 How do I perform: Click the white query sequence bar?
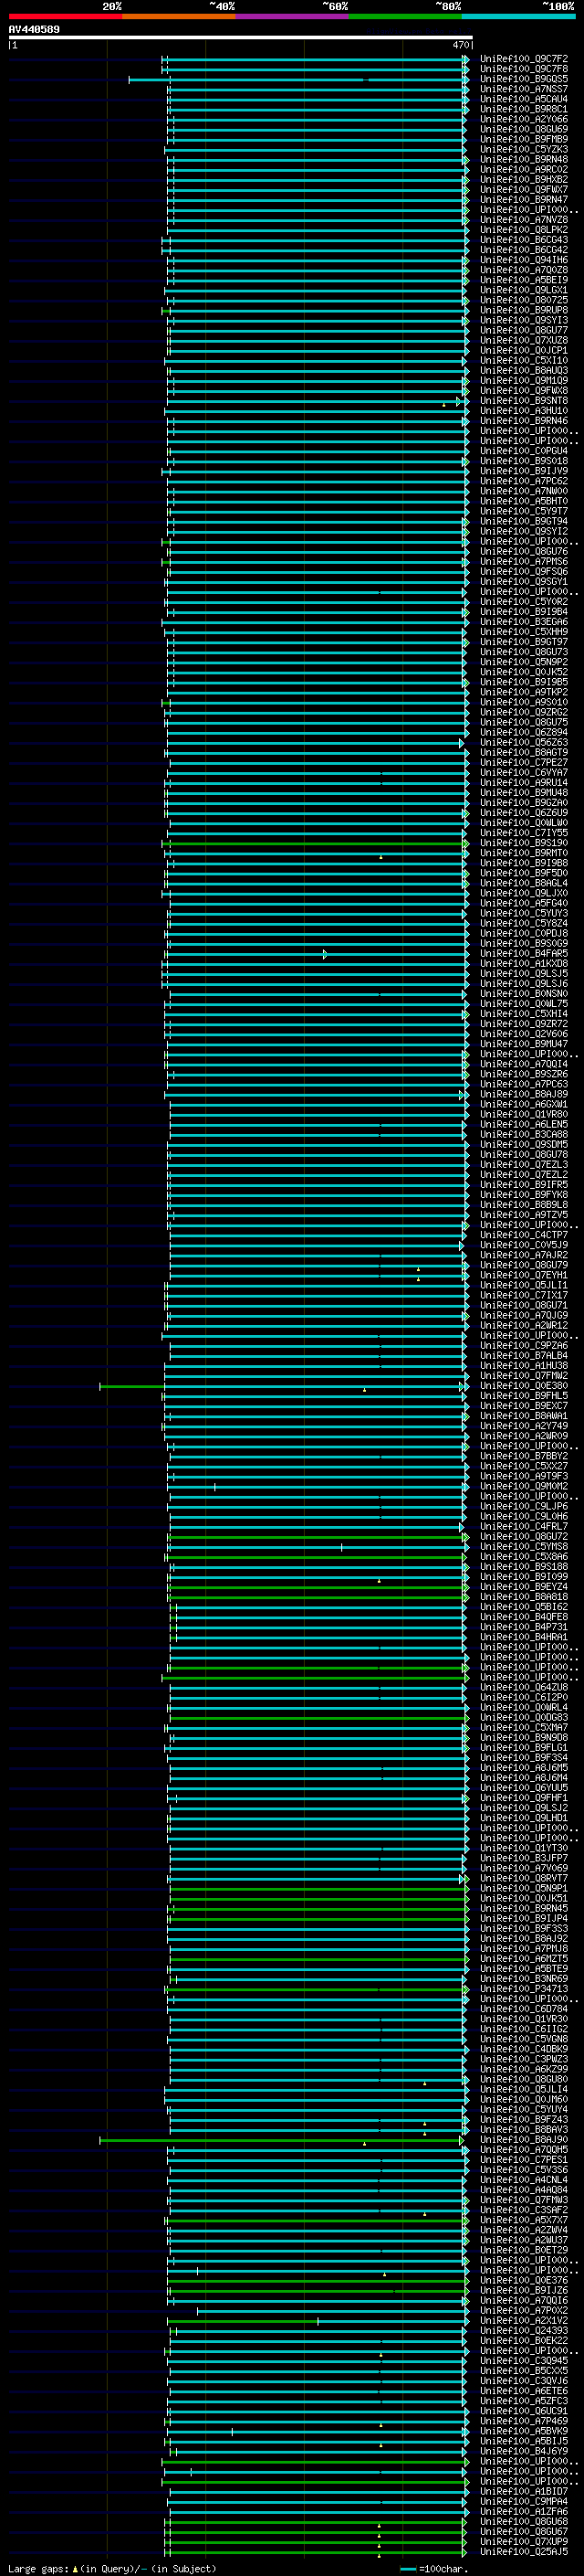241,37
